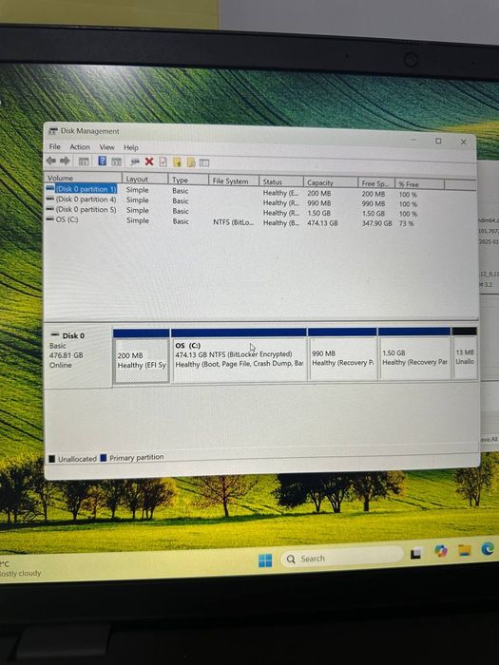The height and width of the screenshot is (665, 499).
Task: Launch Copilot from the taskbar
Action: coord(441,551)
